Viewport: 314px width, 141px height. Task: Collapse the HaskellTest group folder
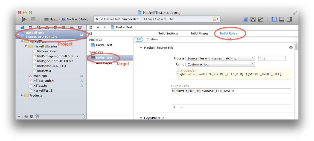pos(22,41)
